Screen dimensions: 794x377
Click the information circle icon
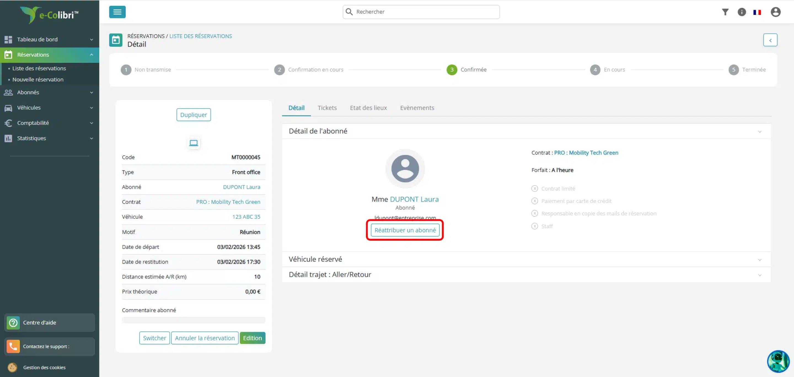(x=742, y=12)
